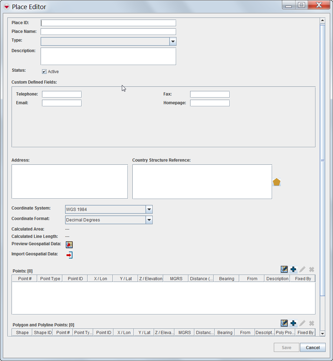Uncheck the Active status checkbox
The width and height of the screenshot is (333, 361).
pyautogui.click(x=44, y=72)
